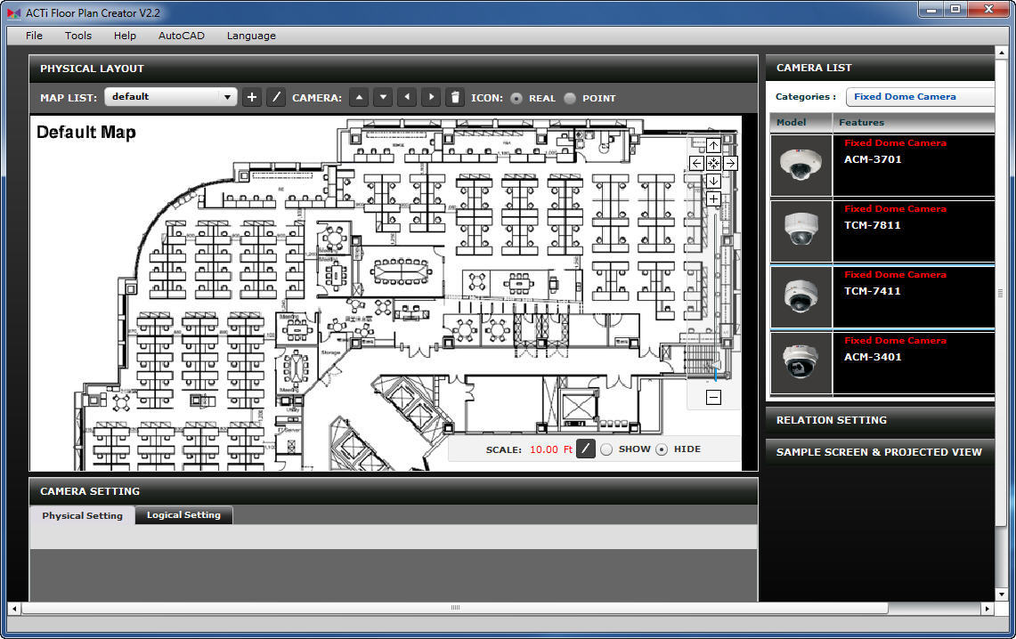
Task: Switch to the Physical Setting tab
Action: coord(82,515)
